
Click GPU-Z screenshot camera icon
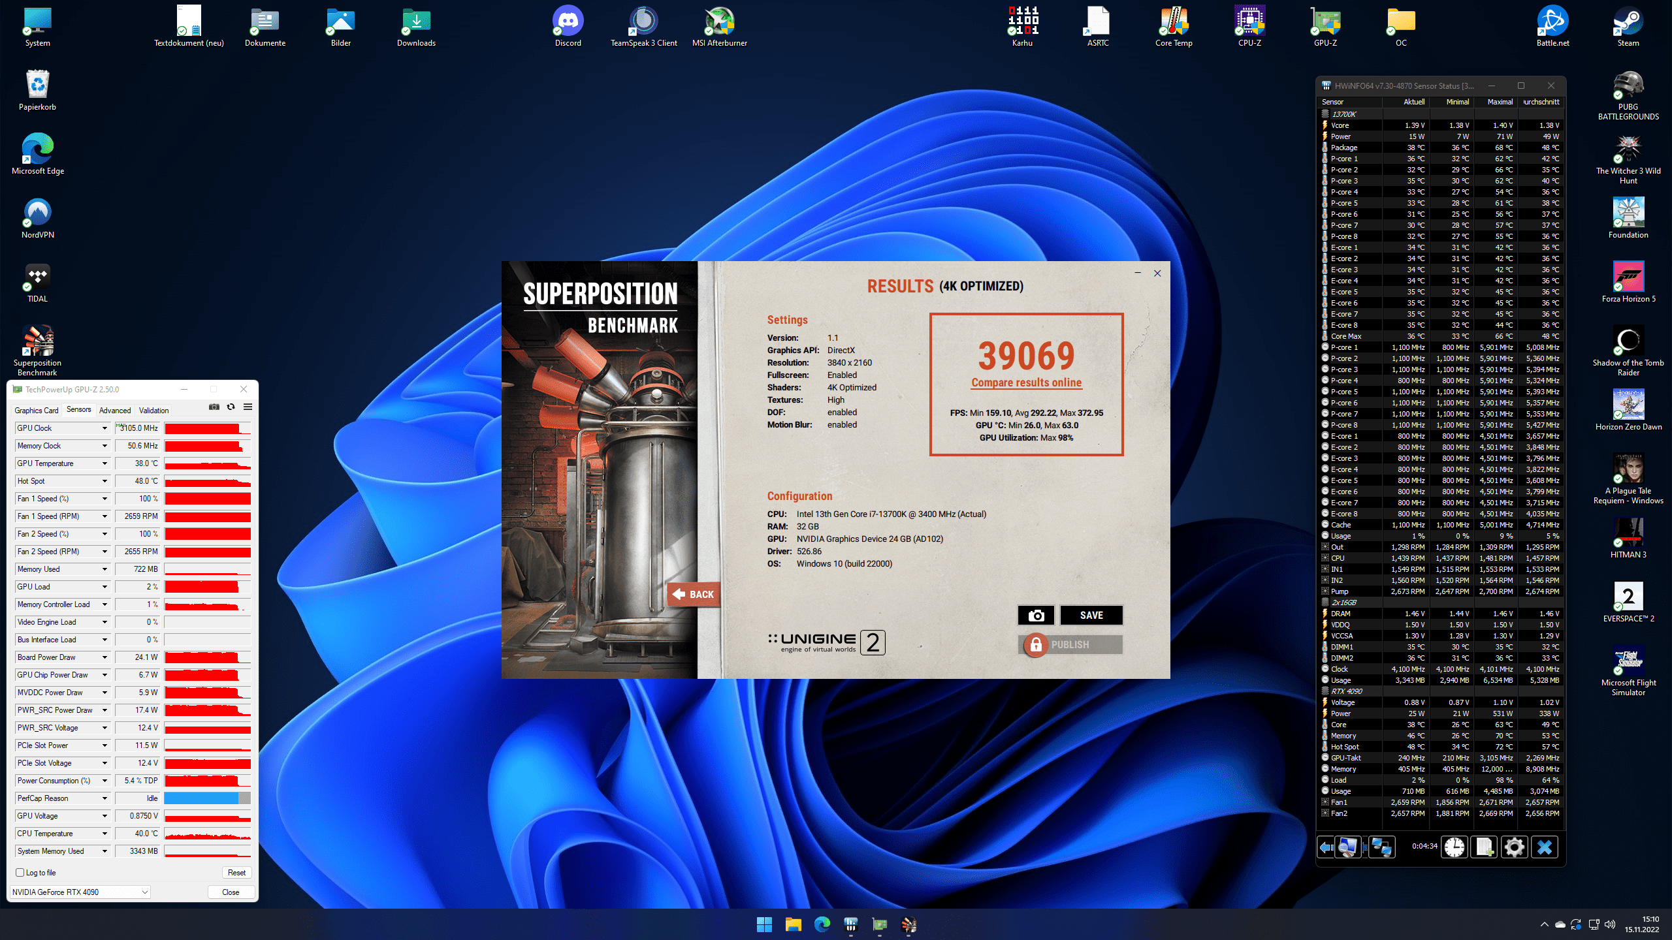(x=214, y=407)
